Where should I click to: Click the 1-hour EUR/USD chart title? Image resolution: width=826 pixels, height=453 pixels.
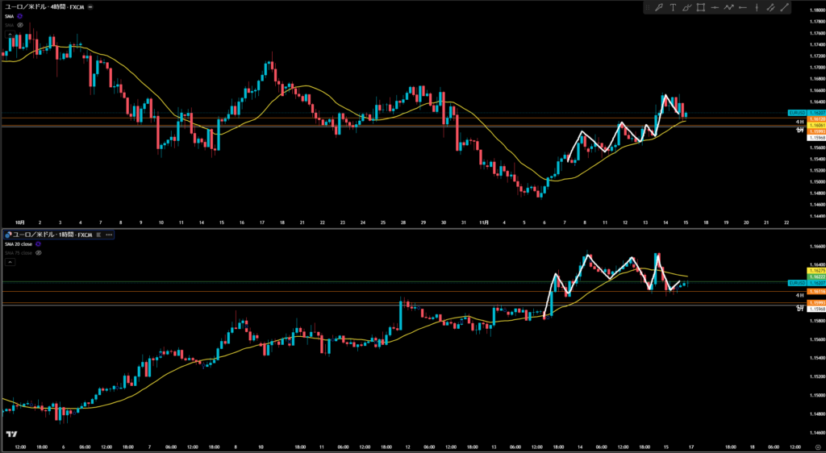(x=50, y=235)
